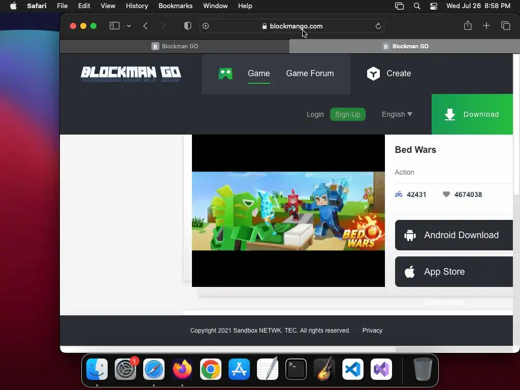Open Control Center in menu bar
Viewport: 520px width, 390px height.
click(434, 6)
